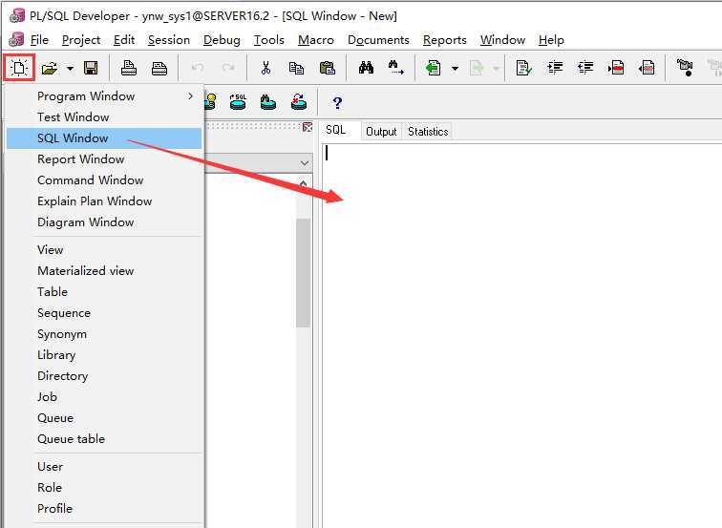Click the Uncomment selection icon
The width and height of the screenshot is (722, 528).
pyautogui.click(x=647, y=68)
